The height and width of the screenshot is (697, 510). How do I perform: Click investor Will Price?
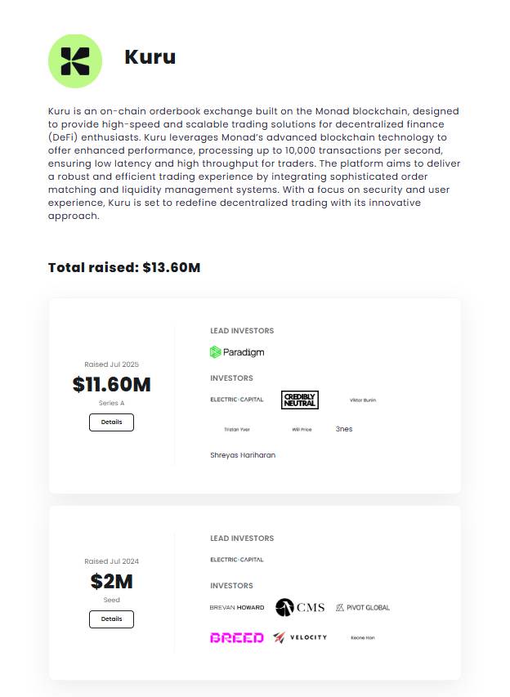(302, 429)
